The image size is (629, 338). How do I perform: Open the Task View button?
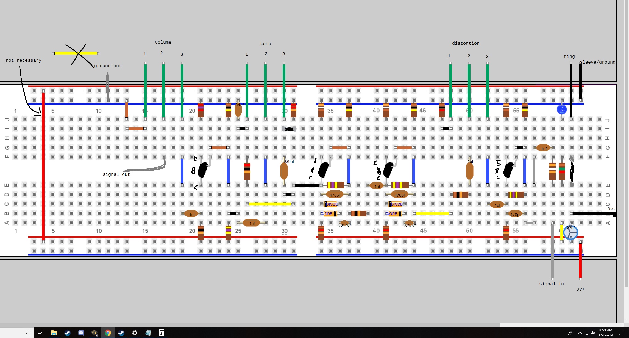(40, 333)
